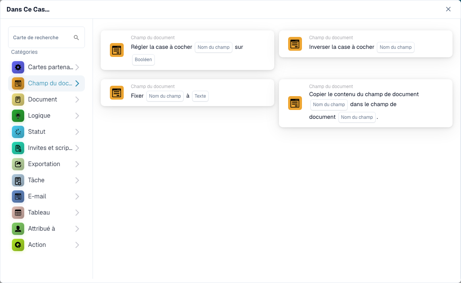This screenshot has height=283, width=461.
Task: Click the Document category icon
Action: pos(18,100)
